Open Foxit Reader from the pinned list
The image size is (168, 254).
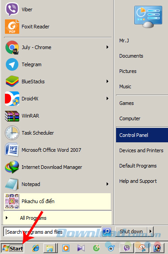tap(57, 27)
